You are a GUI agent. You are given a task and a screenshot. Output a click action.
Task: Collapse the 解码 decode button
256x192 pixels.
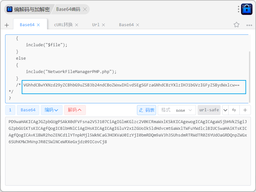tap(75, 110)
